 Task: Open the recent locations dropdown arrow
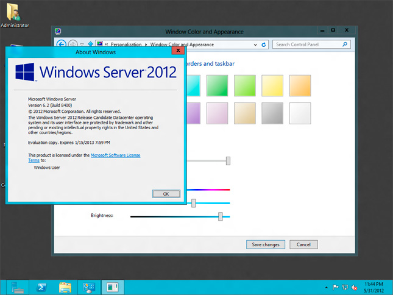[82, 44]
